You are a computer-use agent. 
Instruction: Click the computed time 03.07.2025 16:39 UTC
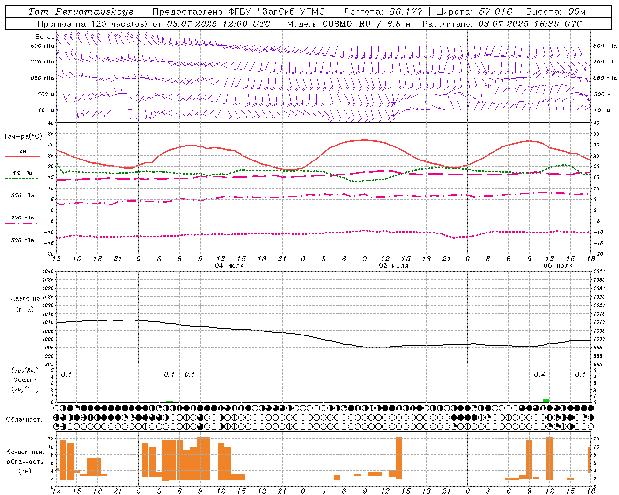(530, 24)
